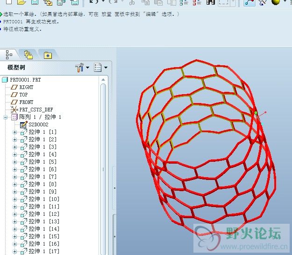Click the dashed selection box icon
Image resolution: width=292 pixels, height=255 pixels.
pos(223,3)
